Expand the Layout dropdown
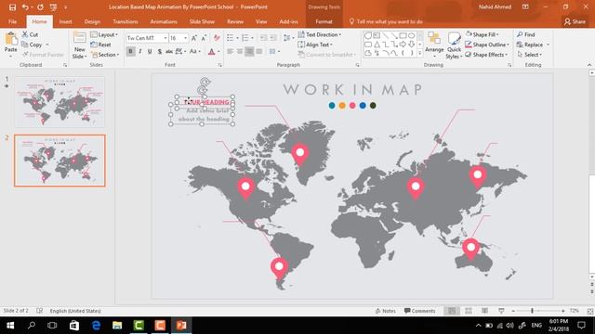This screenshot has height=334, width=595. pyautogui.click(x=104, y=34)
